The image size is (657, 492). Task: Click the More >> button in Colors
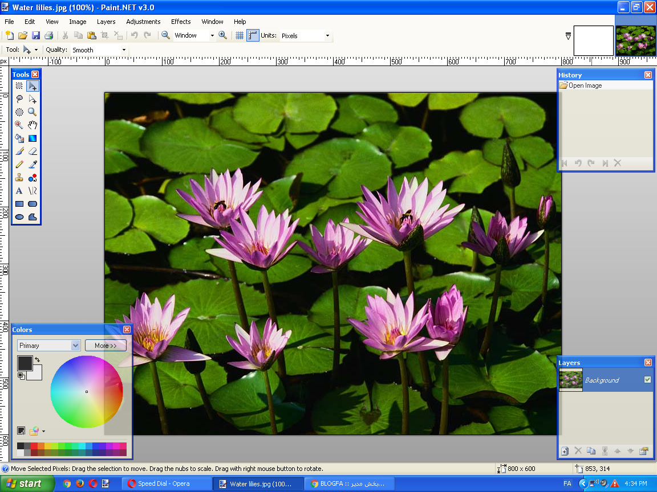tap(106, 346)
